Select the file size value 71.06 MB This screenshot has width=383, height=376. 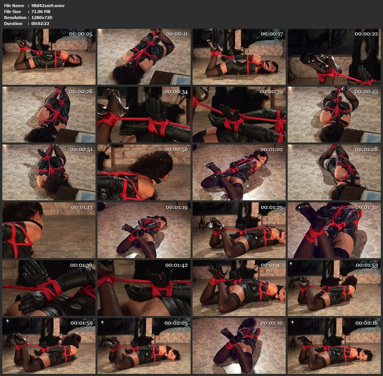41,11
